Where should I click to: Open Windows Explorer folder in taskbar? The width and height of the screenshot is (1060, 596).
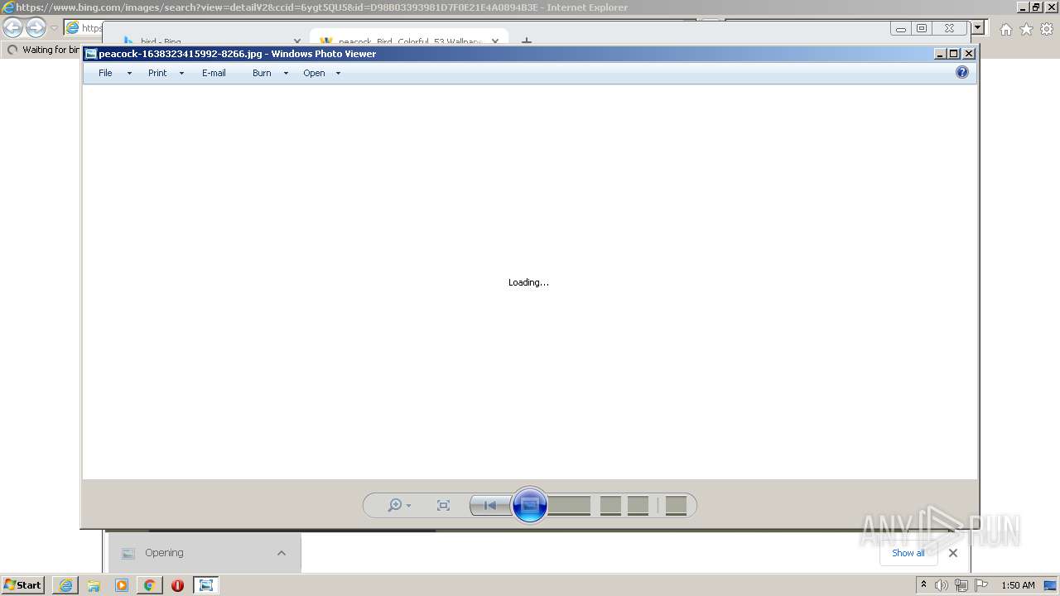[x=94, y=585]
